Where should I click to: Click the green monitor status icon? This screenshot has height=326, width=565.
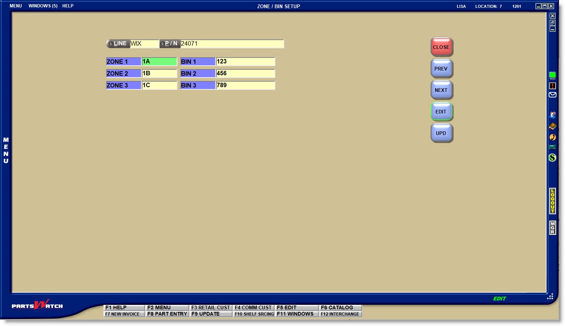[x=552, y=76]
